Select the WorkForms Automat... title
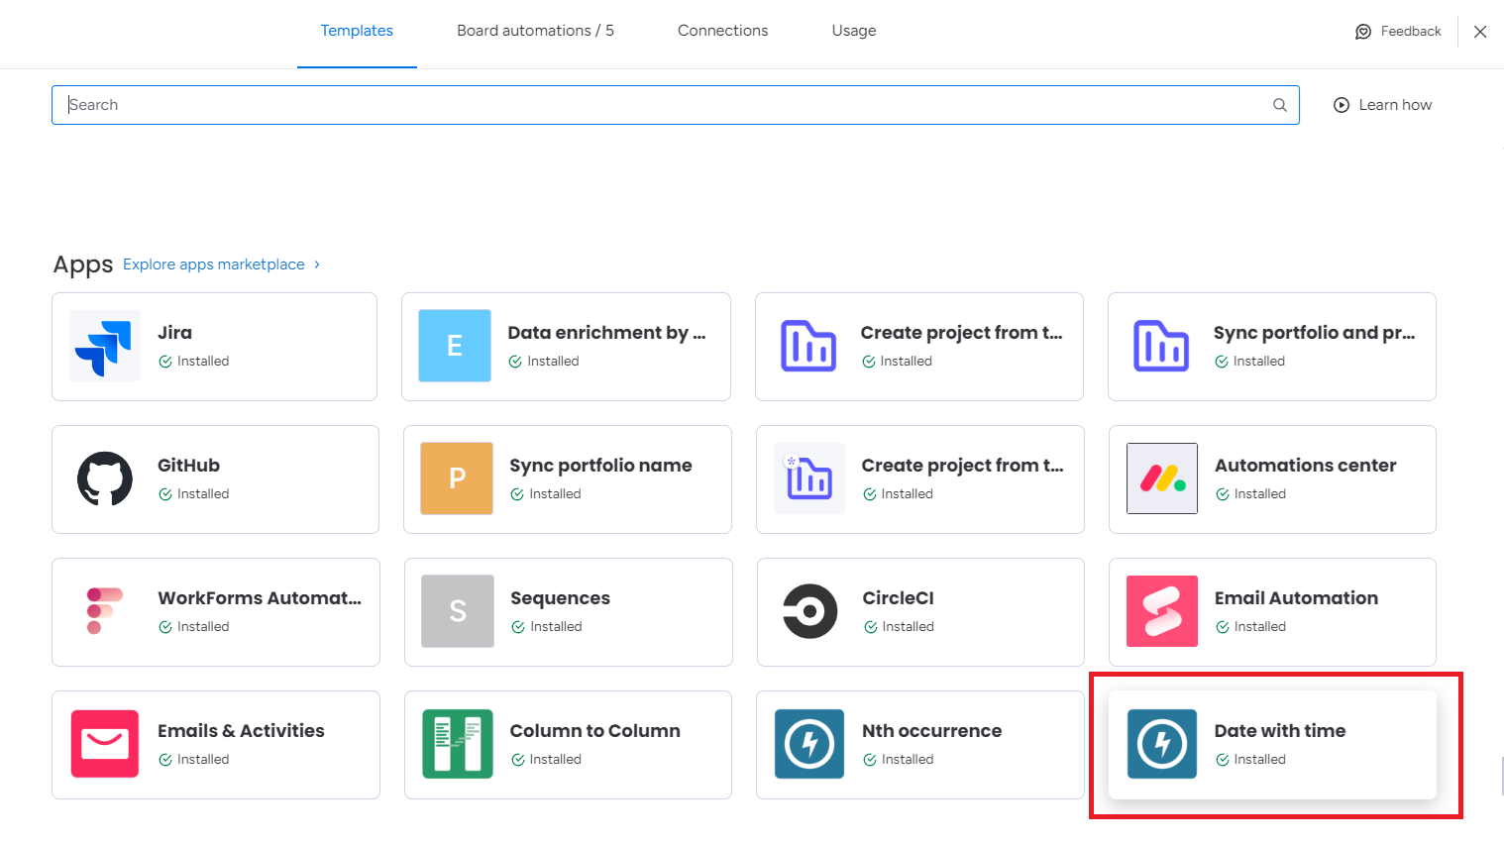 click(x=260, y=598)
